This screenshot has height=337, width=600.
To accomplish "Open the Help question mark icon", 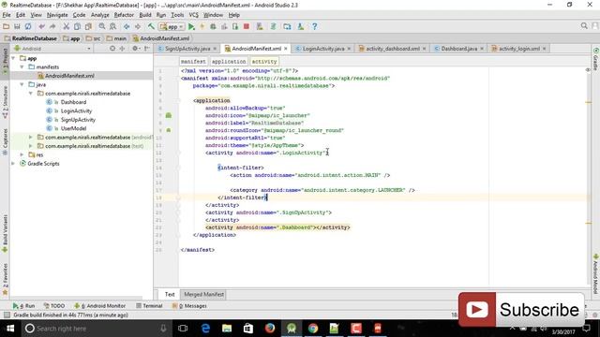I will coord(315,26).
